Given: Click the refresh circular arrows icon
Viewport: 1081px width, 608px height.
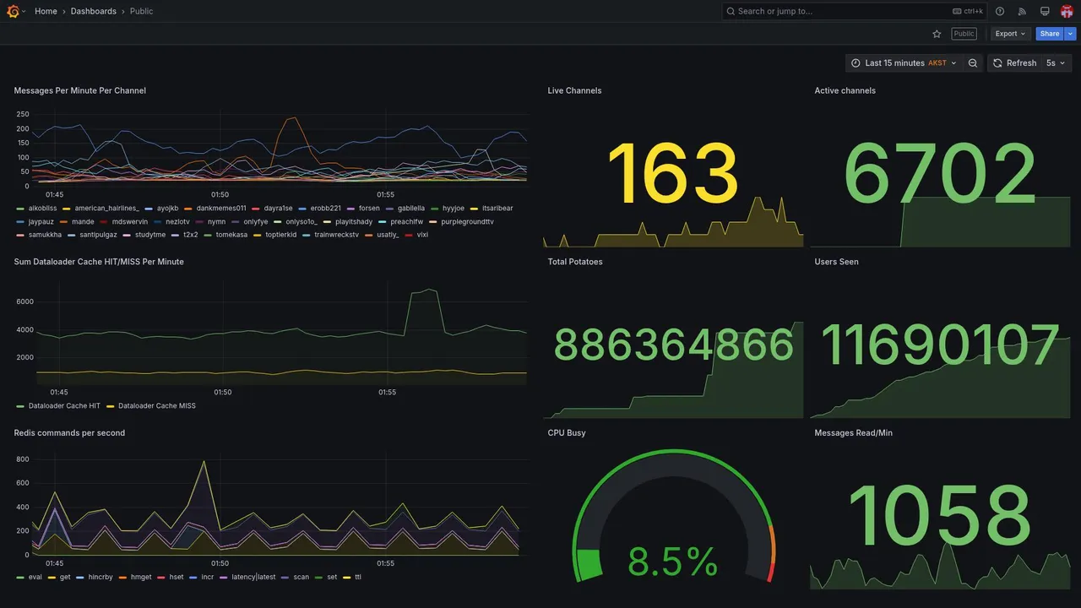Looking at the screenshot, I should 997,63.
